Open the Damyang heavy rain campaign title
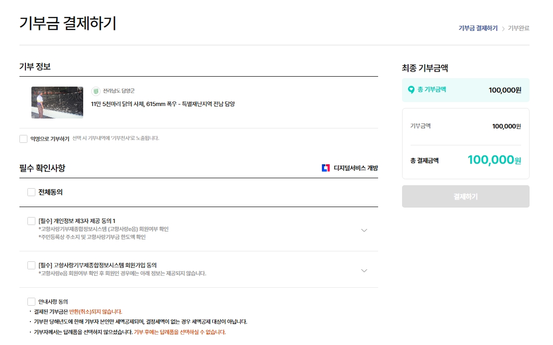Image resolution: width=553 pixels, height=345 pixels. [162, 104]
